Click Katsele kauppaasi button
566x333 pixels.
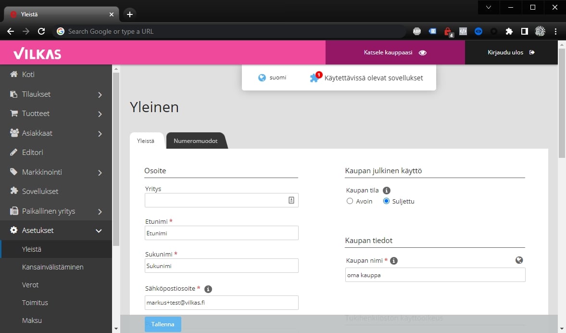click(395, 52)
